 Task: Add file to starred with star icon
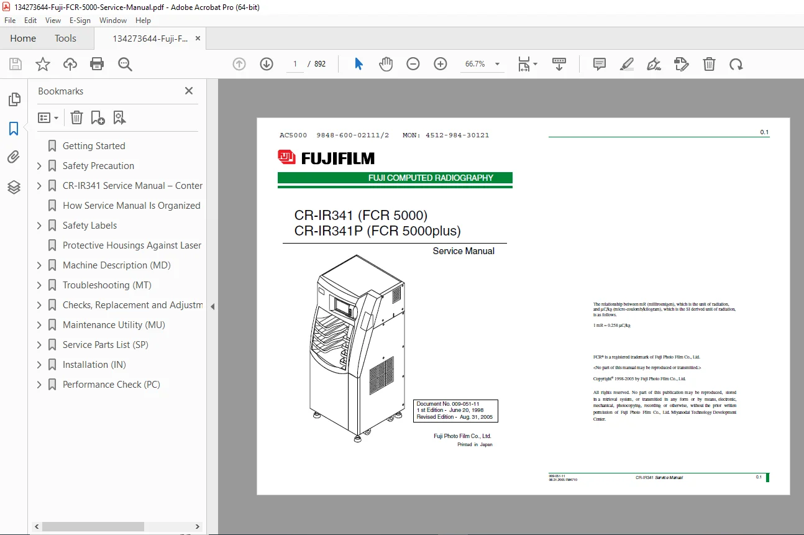click(x=43, y=64)
